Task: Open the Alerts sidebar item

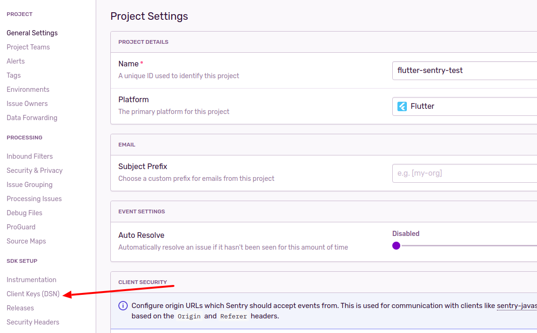Action: click(x=16, y=61)
